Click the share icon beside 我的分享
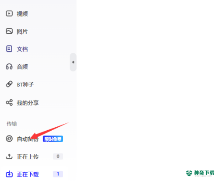The width and height of the screenshot is (219, 181). [x=9, y=103]
